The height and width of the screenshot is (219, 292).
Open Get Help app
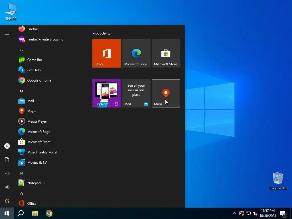pos(50,70)
